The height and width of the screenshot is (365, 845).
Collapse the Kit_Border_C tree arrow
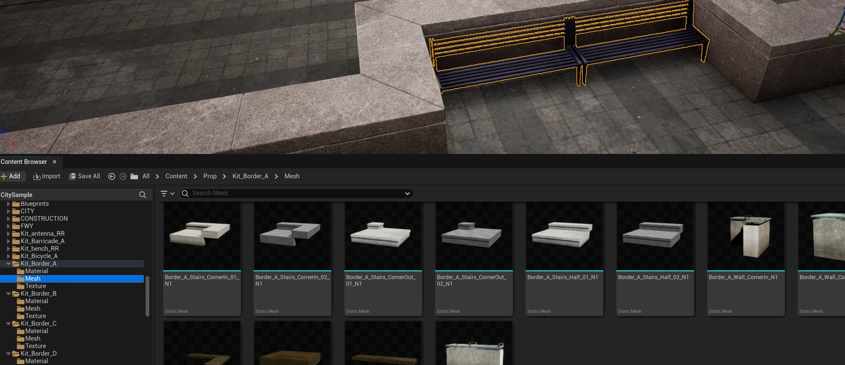point(9,324)
